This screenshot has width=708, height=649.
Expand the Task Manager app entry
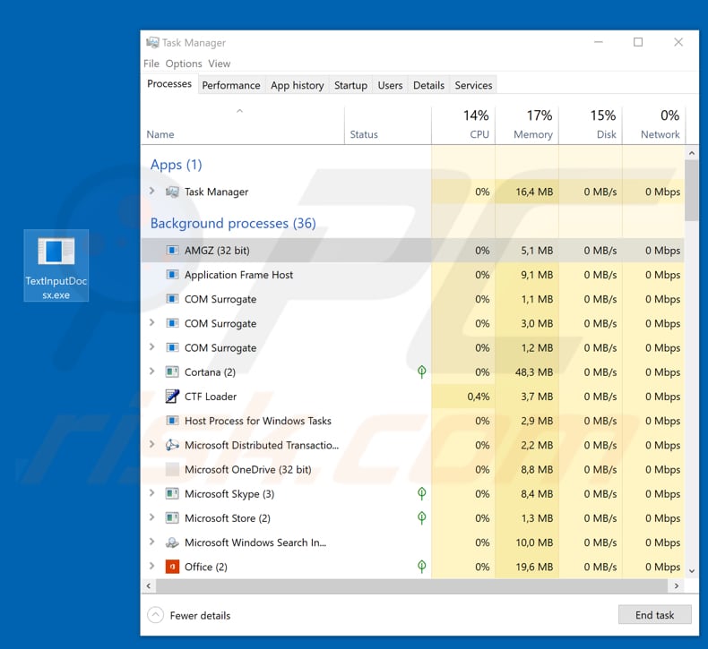(x=152, y=192)
